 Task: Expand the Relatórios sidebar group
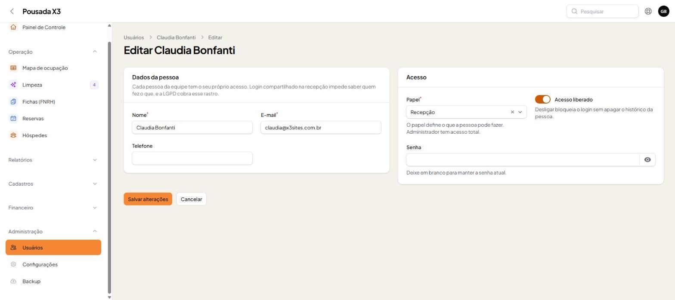click(x=53, y=160)
